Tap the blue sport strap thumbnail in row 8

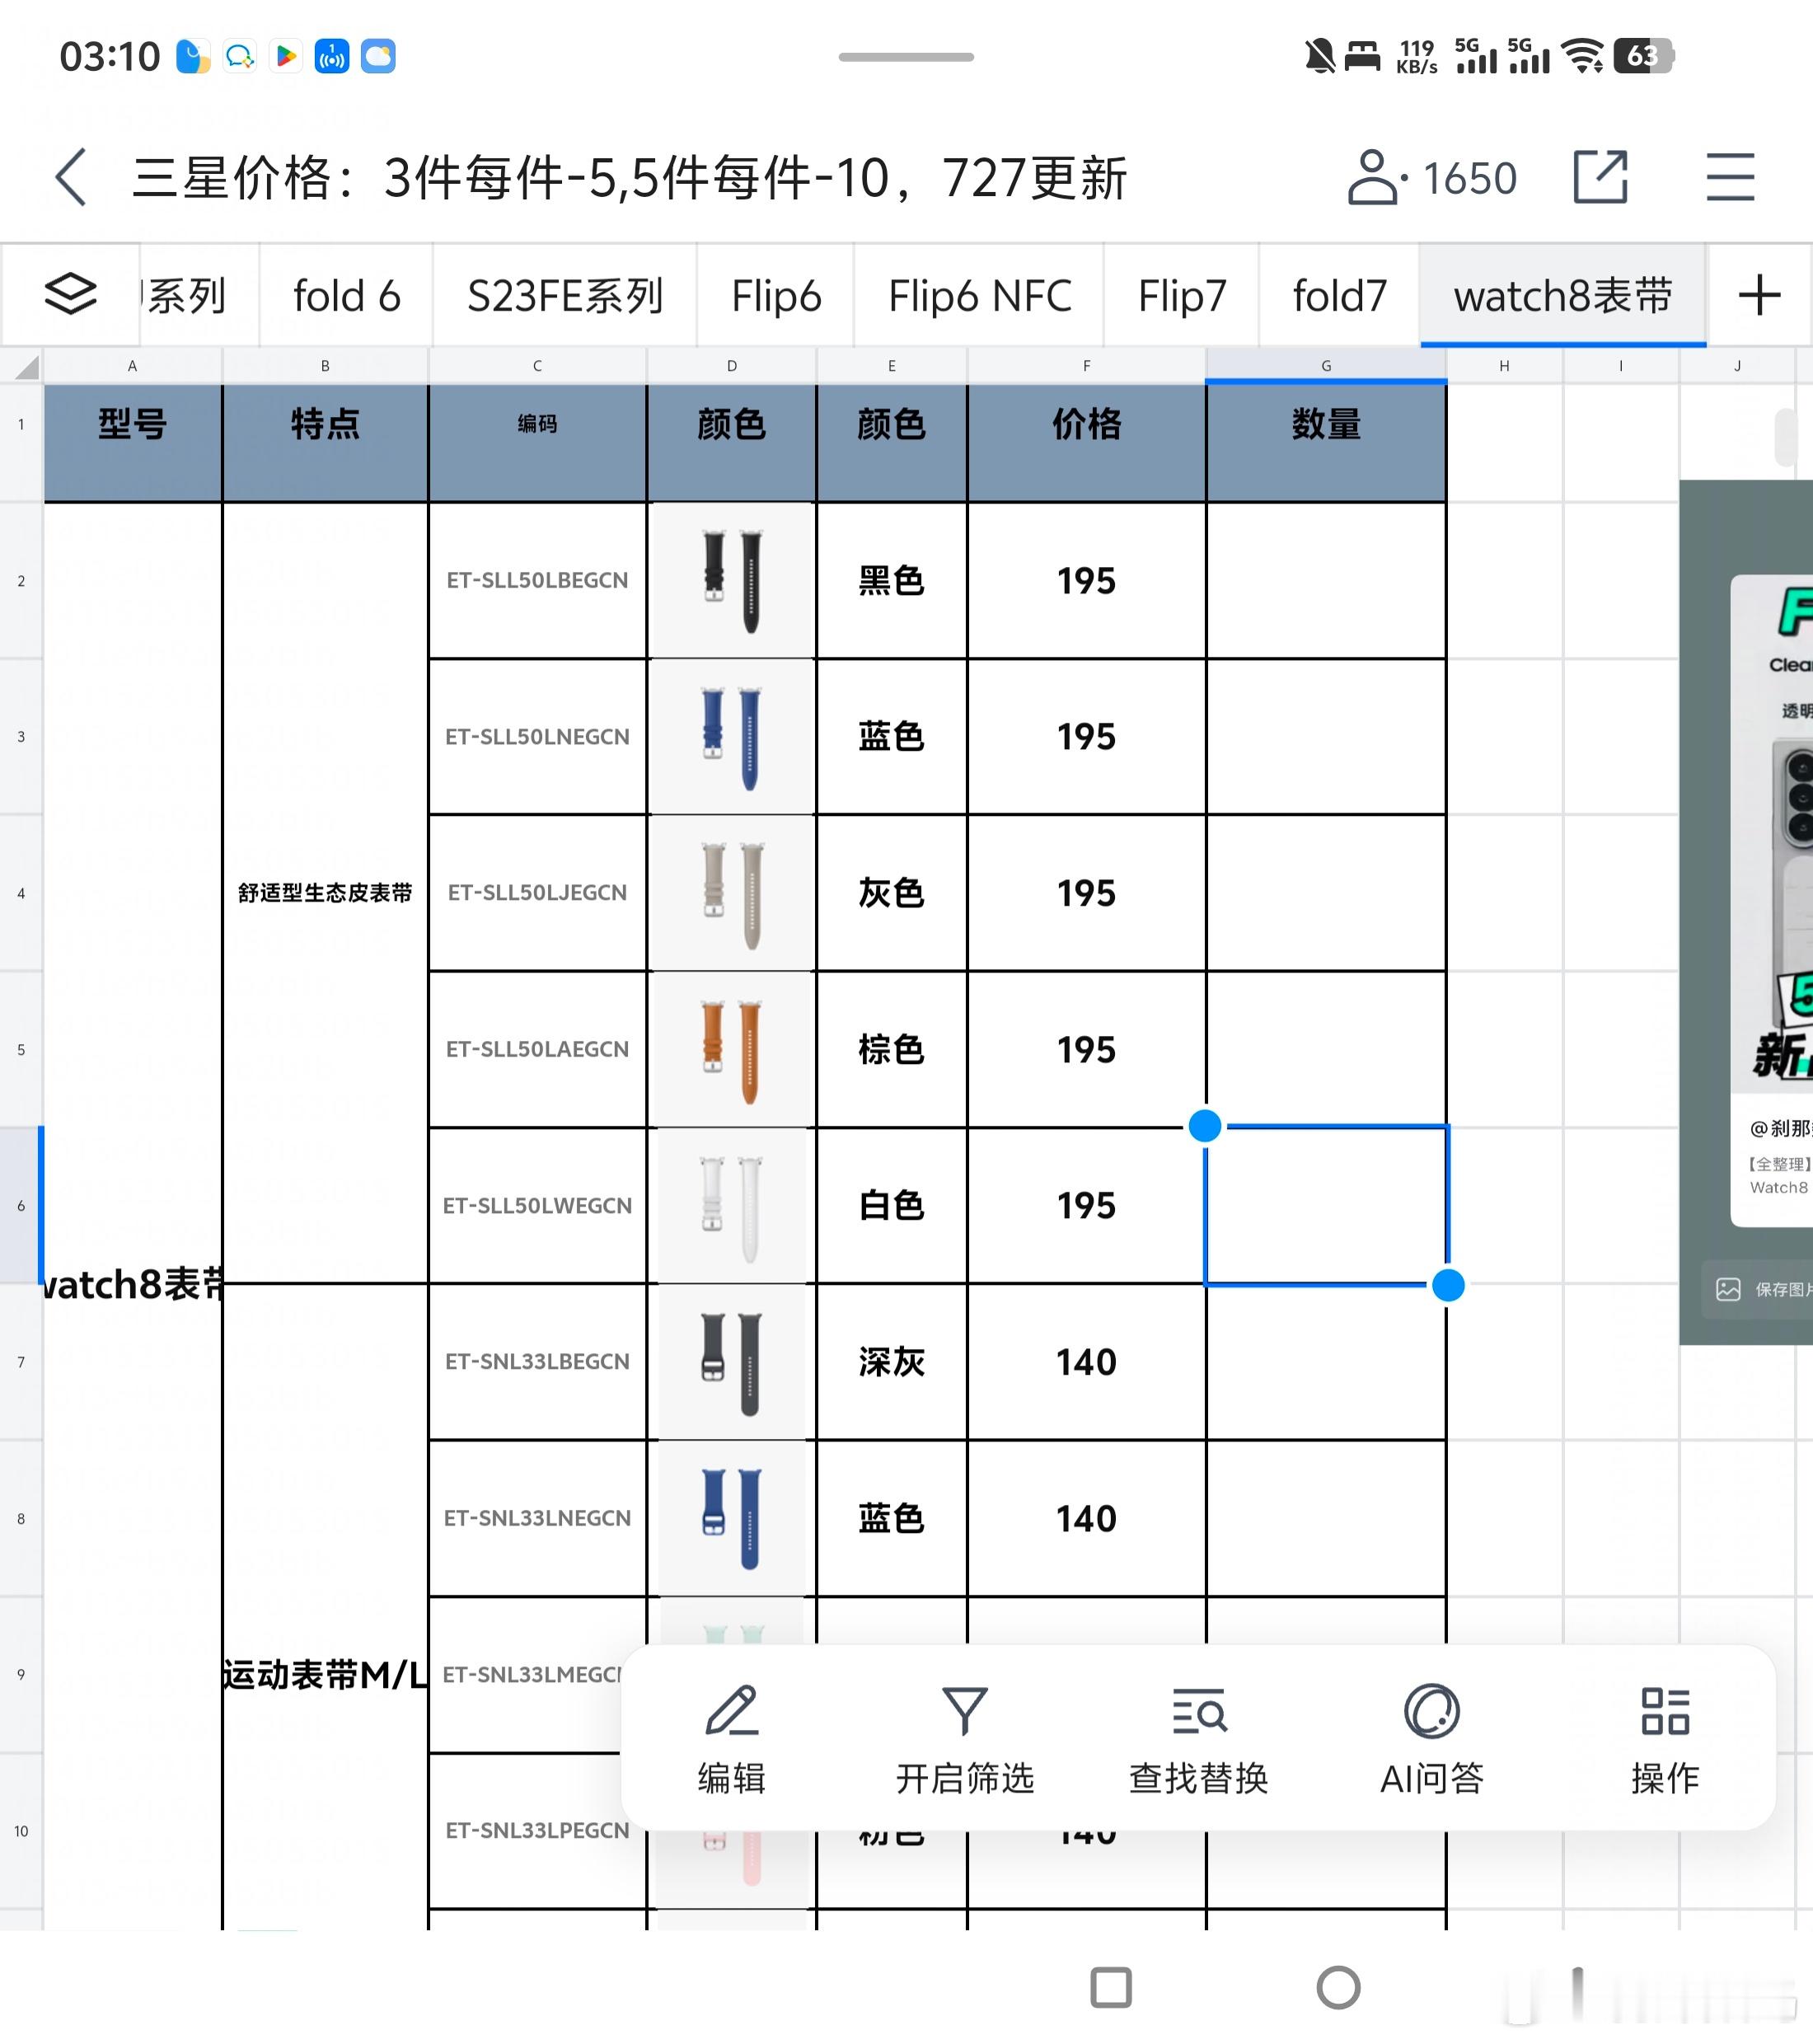tap(732, 1518)
